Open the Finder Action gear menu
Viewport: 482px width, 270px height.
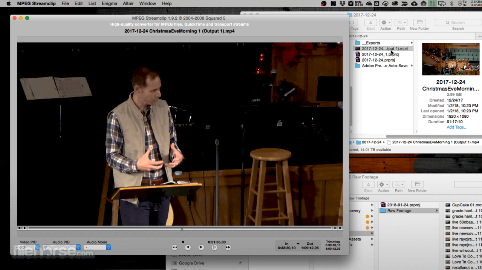(386, 23)
